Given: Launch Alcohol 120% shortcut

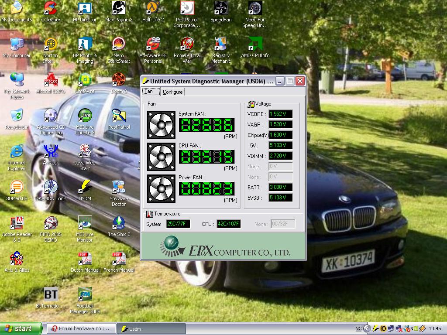Looking at the screenshot, I should (x=51, y=83).
